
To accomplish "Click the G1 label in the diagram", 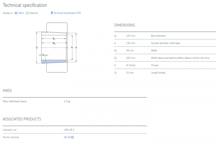I will point(44,55).
